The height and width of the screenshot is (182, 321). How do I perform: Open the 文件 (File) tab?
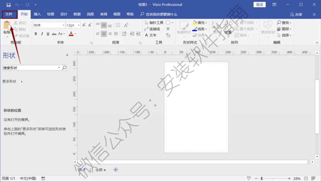[x=9, y=14]
